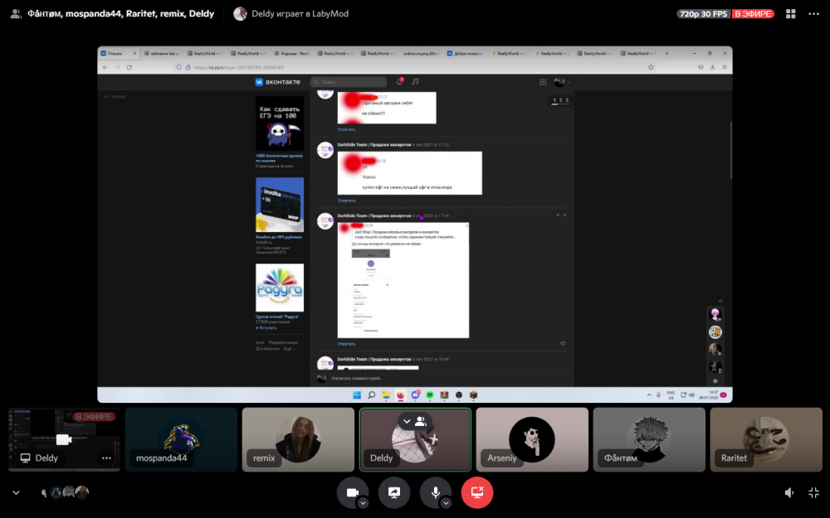Like the 17:14 comment with the heart icon
Screen dimensions: 830x518
(x=564, y=344)
